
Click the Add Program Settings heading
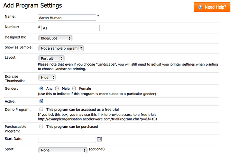click(x=32, y=5)
